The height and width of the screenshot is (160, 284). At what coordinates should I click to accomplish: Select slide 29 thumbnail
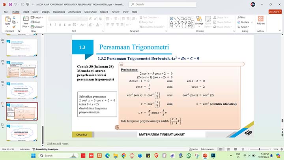[x=22, y=69]
